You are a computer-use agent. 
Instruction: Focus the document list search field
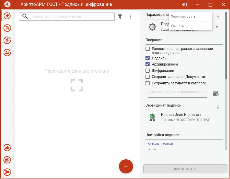tap(67, 16)
